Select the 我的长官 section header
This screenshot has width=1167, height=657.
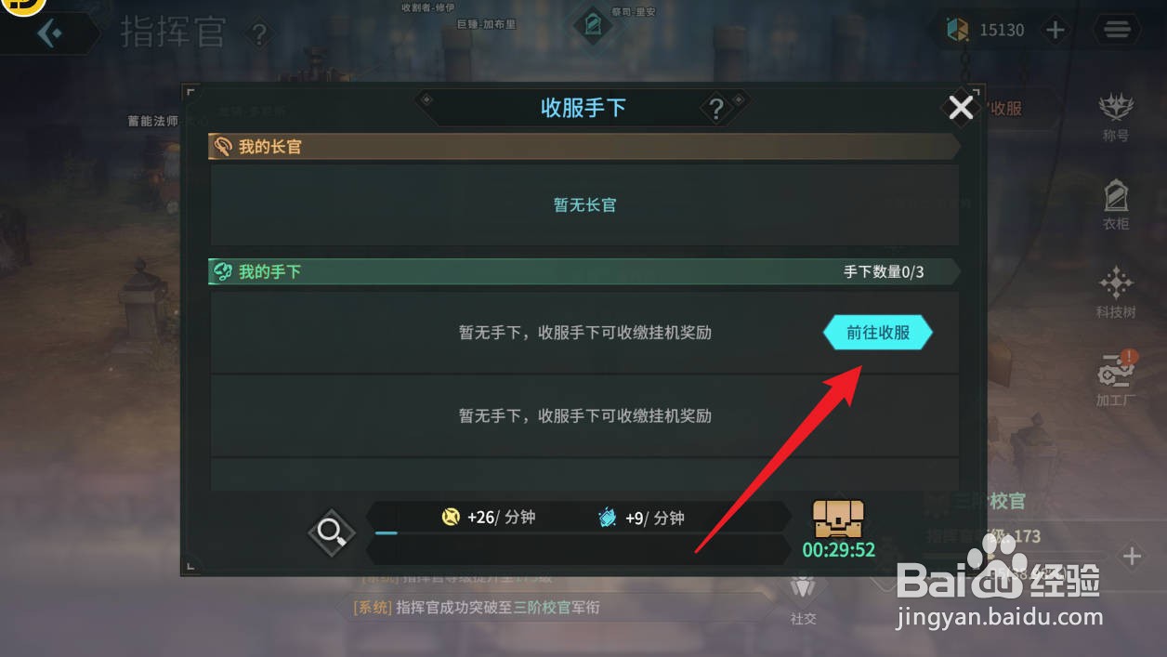(x=583, y=147)
